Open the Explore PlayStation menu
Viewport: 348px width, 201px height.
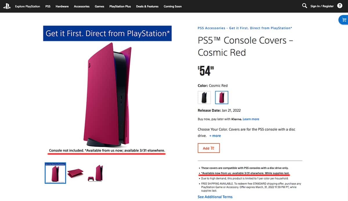tap(28, 6)
